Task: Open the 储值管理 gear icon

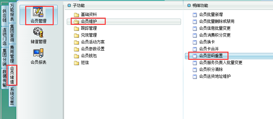Action: (38, 33)
